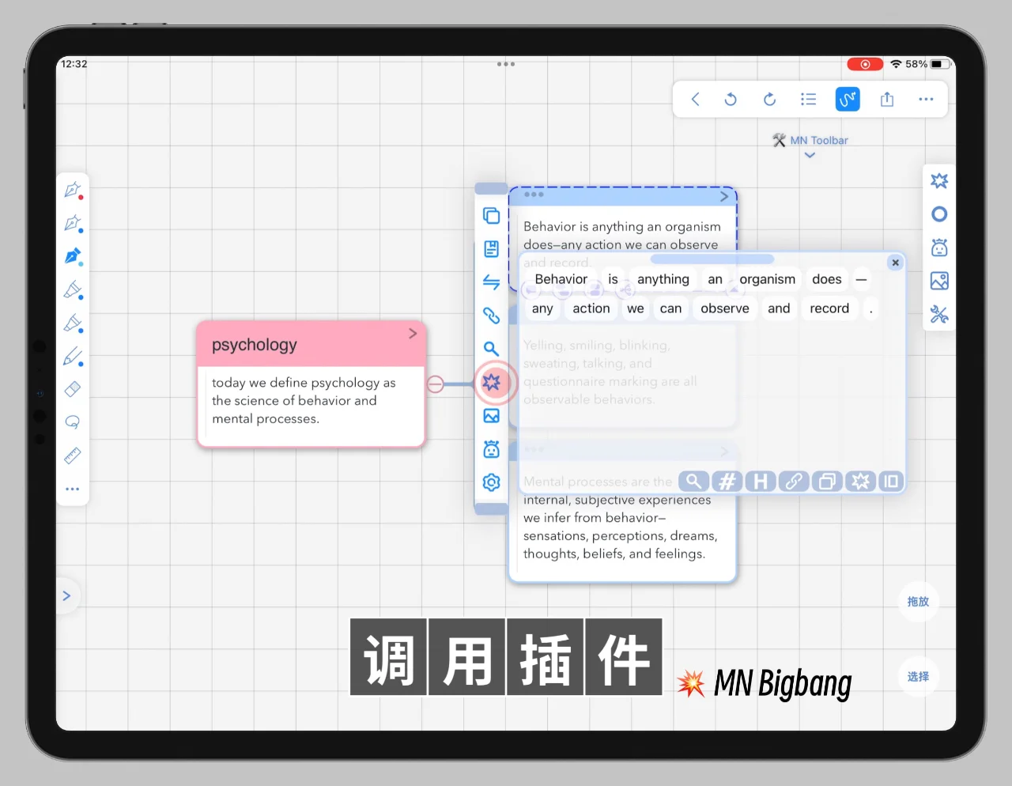This screenshot has height=786, width=1012.
Task: Tap the 选择 floating button
Action: [x=918, y=677]
